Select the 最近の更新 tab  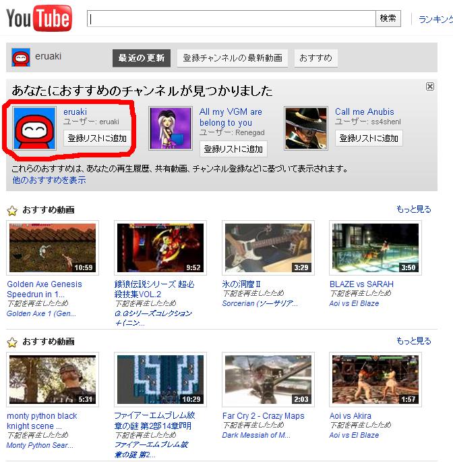[142, 58]
